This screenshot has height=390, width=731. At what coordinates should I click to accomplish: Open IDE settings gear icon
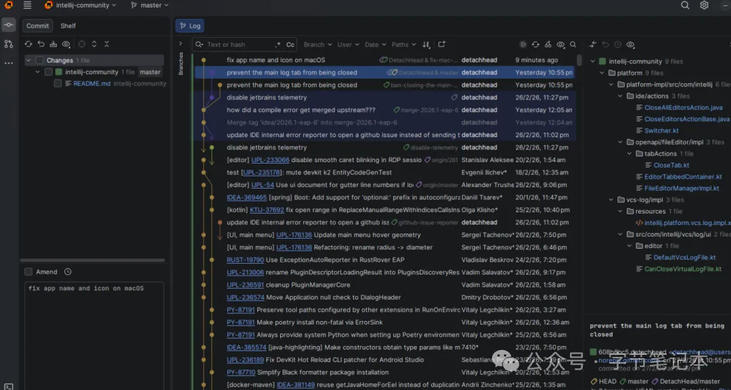(705, 5)
